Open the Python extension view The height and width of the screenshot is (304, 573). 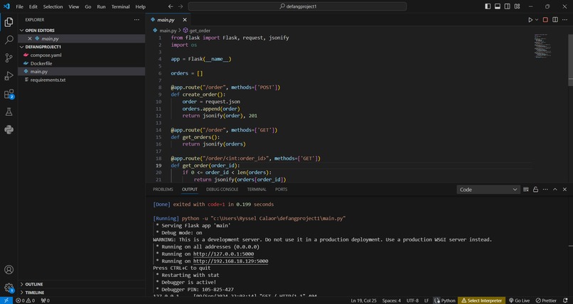[x=9, y=129]
